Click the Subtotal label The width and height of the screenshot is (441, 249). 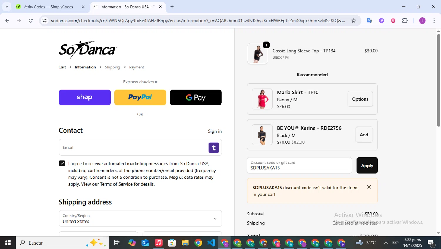255,214
